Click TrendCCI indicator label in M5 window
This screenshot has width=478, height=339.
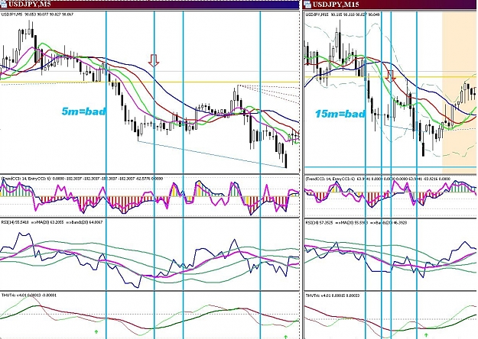pyautogui.click(x=83, y=179)
